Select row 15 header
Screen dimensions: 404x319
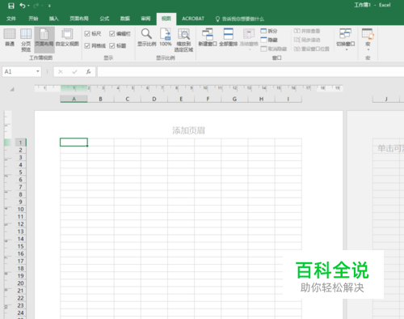tap(20, 246)
